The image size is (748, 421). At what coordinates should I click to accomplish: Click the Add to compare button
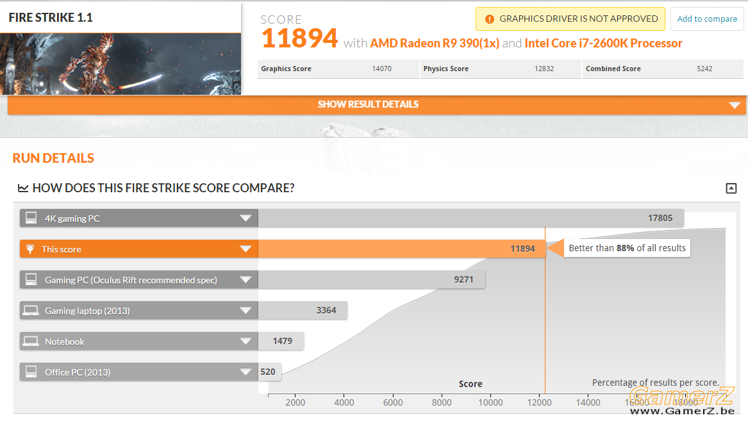pos(707,19)
